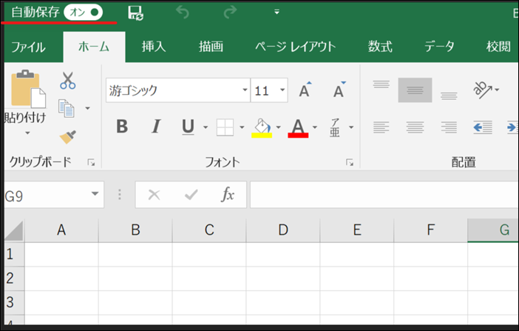Screen dimensions: 519x331
Task: Align text left icon
Action: pos(381,127)
